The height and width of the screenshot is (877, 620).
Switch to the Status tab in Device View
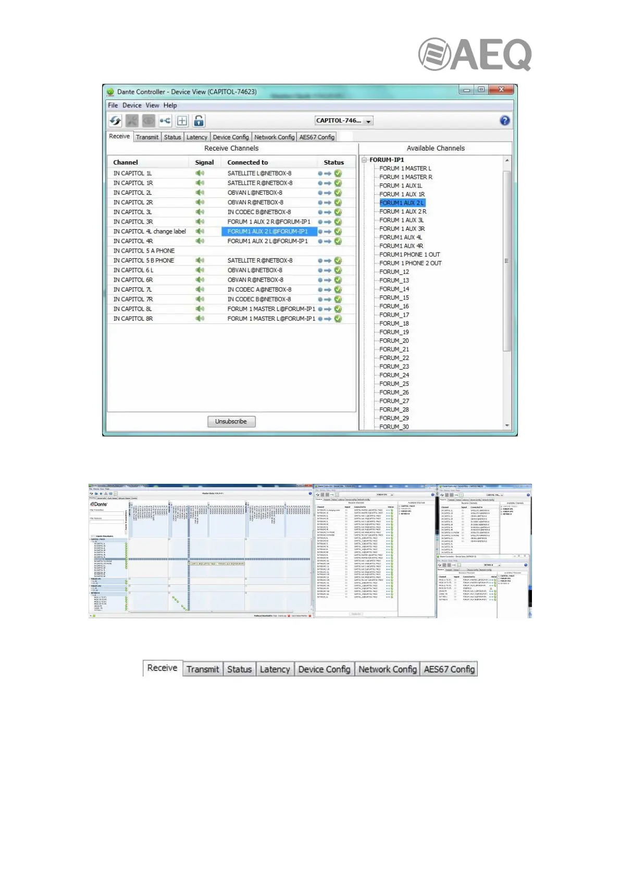[x=172, y=137]
